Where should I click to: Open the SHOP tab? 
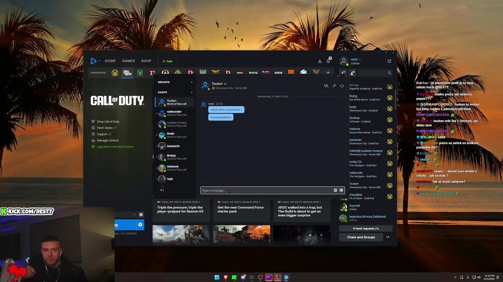pyautogui.click(x=146, y=61)
